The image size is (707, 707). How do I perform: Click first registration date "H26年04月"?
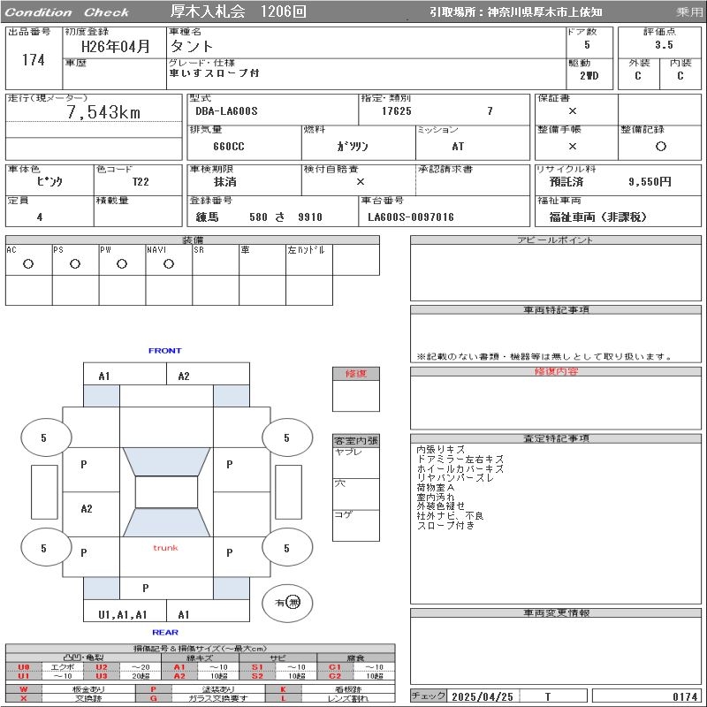[x=116, y=46]
